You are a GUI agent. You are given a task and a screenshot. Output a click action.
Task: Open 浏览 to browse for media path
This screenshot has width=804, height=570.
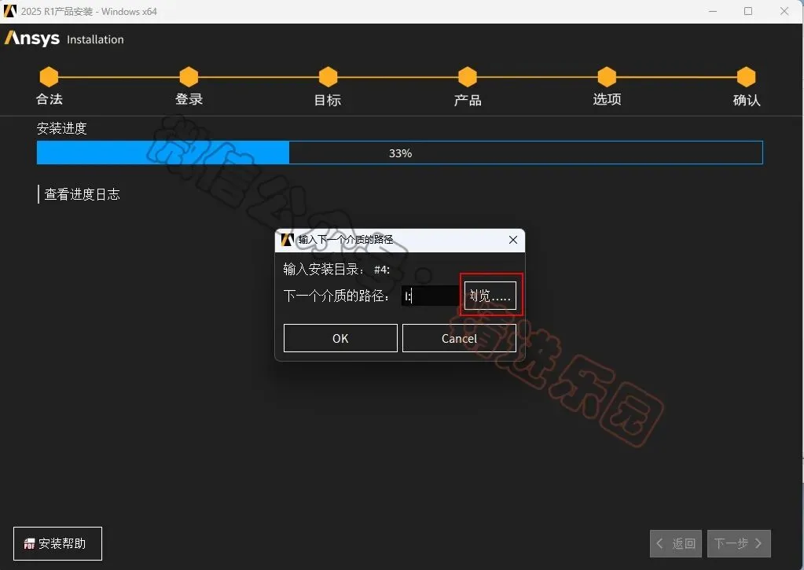(490, 296)
